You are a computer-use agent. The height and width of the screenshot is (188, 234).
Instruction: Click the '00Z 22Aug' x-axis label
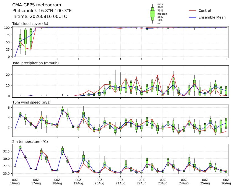click(x=142, y=182)
